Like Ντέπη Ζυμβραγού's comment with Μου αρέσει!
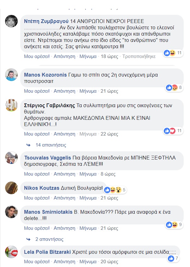 pos(37,56)
